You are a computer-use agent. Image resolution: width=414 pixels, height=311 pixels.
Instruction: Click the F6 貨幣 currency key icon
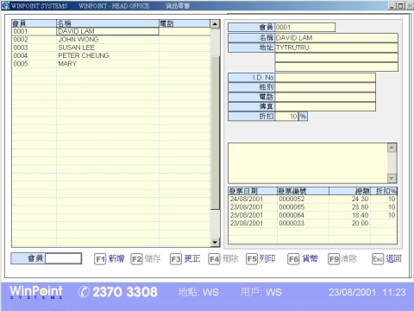tap(293, 259)
